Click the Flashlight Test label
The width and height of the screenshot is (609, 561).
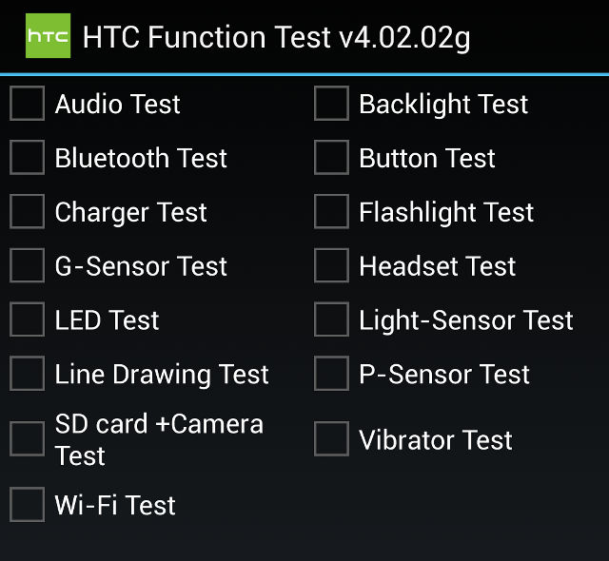(x=446, y=212)
